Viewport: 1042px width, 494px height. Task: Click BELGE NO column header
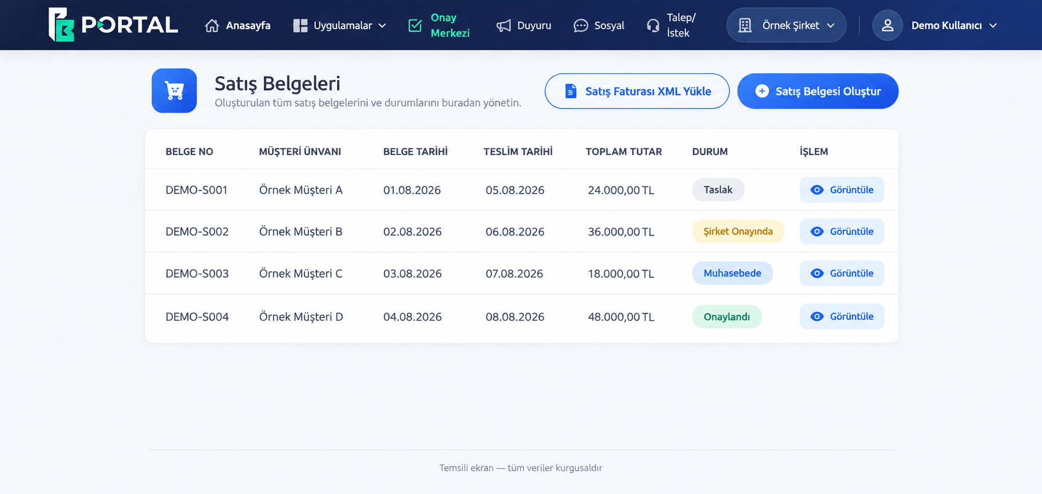pos(189,152)
